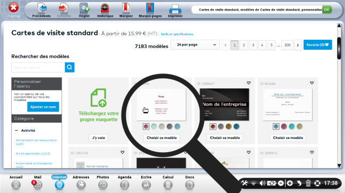Select results page 2
The width and height of the screenshot is (345, 193).
[244, 45]
